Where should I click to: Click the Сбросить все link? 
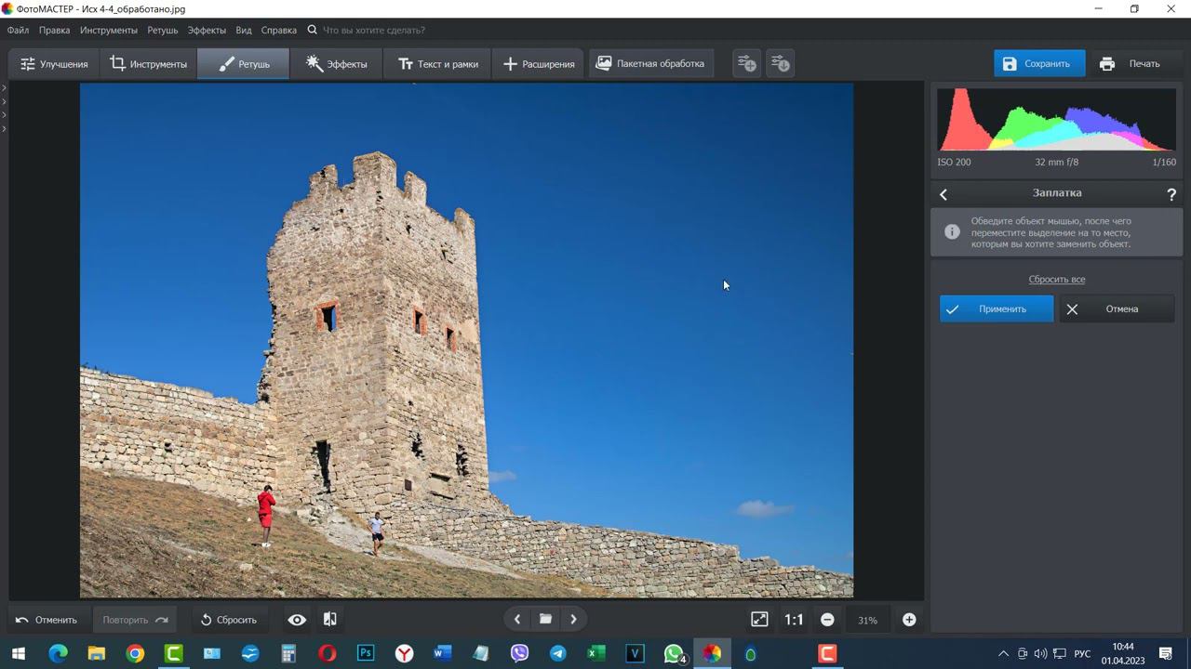(x=1056, y=280)
